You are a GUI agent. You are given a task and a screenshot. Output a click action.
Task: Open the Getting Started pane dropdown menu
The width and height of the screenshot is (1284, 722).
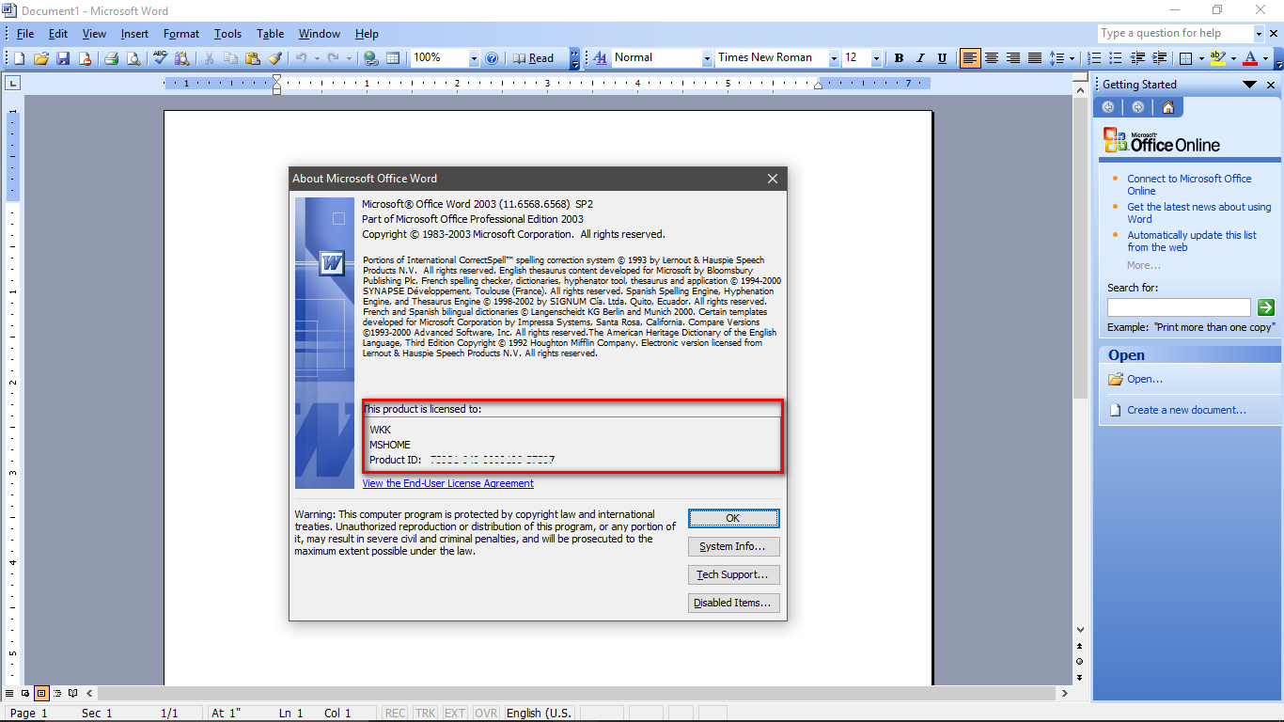click(1249, 85)
